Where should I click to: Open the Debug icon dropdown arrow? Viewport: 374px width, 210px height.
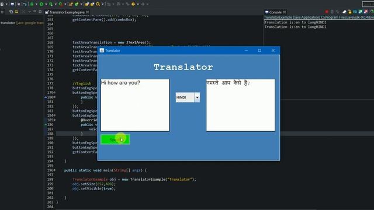36,4
